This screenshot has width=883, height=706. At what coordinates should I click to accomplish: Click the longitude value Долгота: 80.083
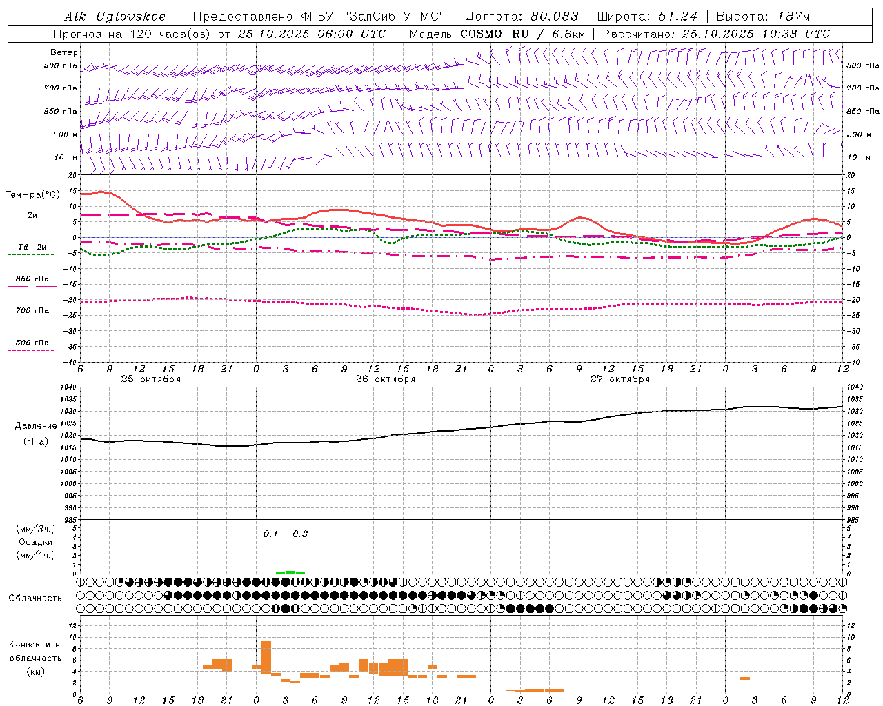pyautogui.click(x=521, y=17)
